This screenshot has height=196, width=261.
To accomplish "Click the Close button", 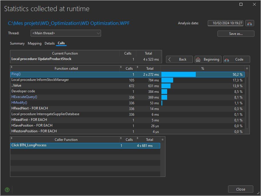I will click(x=240, y=189).
